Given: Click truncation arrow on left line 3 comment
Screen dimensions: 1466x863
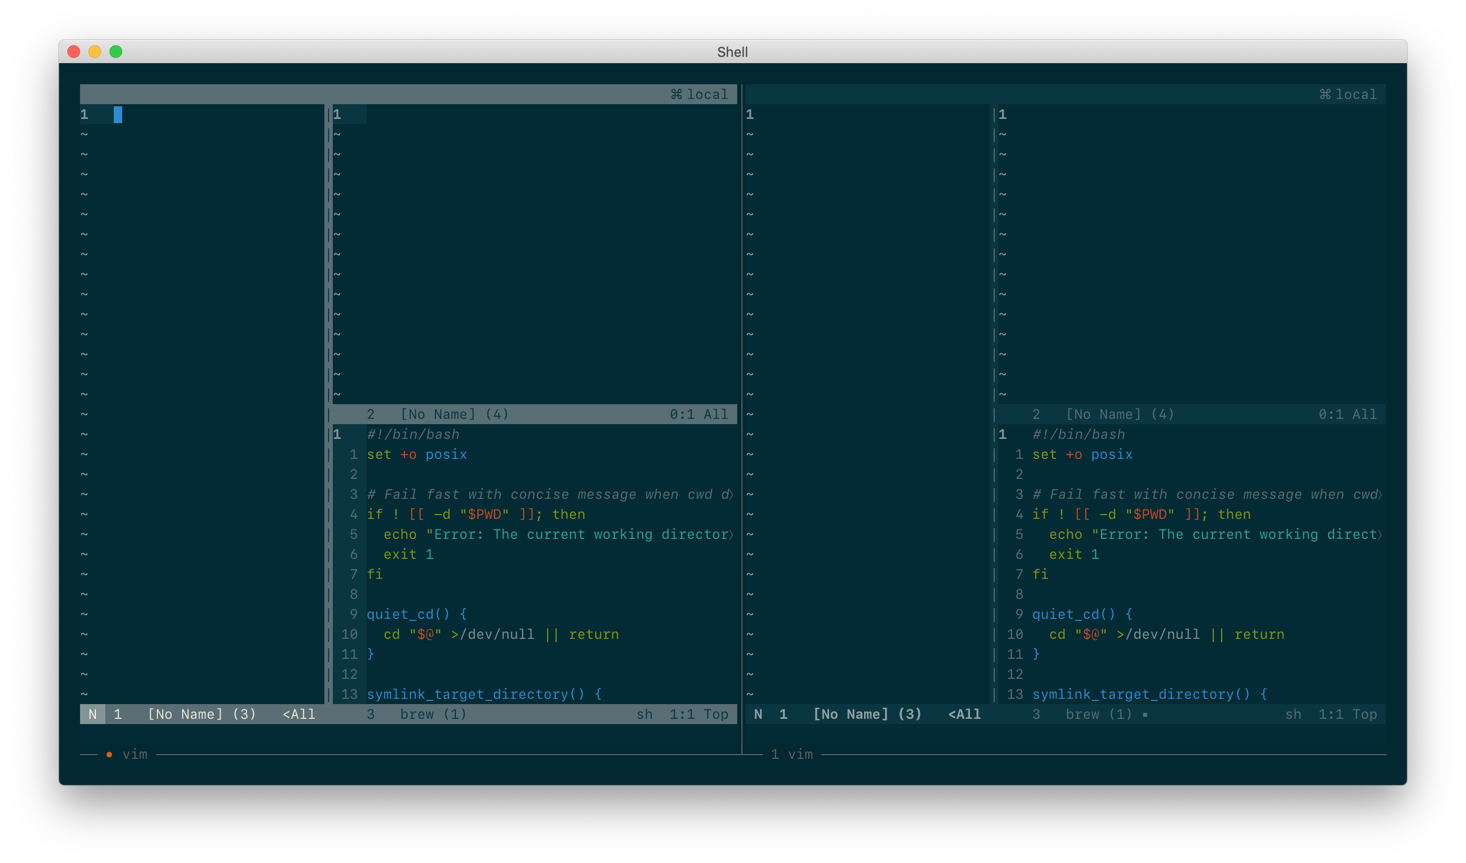Looking at the screenshot, I should click(731, 495).
